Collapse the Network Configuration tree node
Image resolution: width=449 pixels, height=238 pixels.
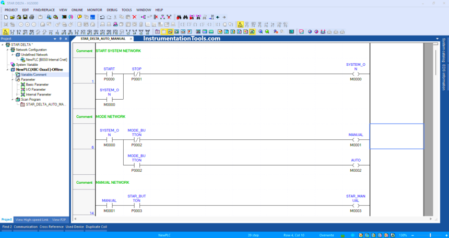pyautogui.click(x=8, y=50)
